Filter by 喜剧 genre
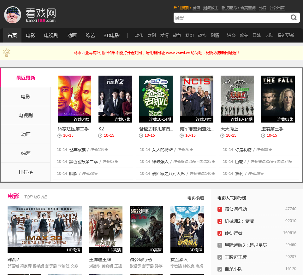 point(152,35)
